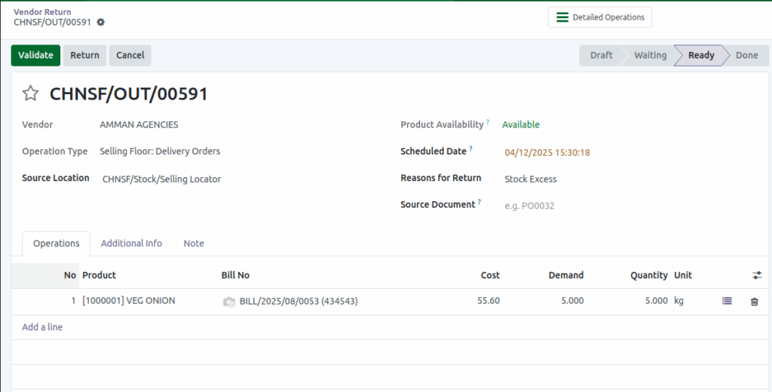
Task: Select the Done status stage
Action: (x=746, y=55)
